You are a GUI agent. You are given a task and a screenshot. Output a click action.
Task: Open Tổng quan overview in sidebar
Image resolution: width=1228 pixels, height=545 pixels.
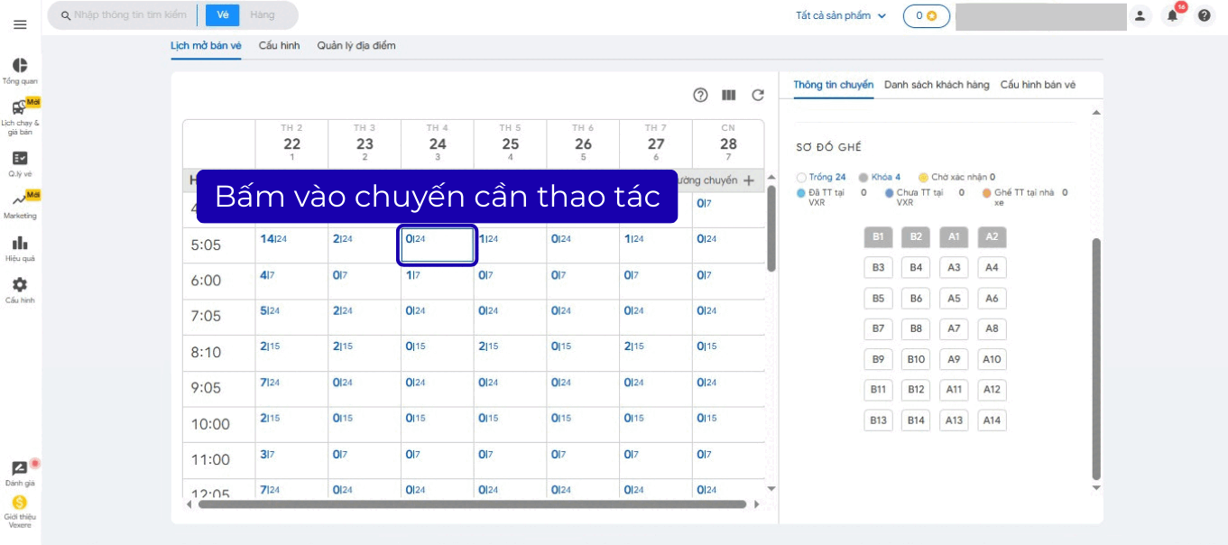20,70
